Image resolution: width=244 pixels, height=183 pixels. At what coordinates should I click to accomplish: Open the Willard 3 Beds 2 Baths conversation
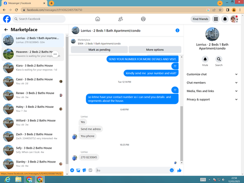click(x=33, y=122)
